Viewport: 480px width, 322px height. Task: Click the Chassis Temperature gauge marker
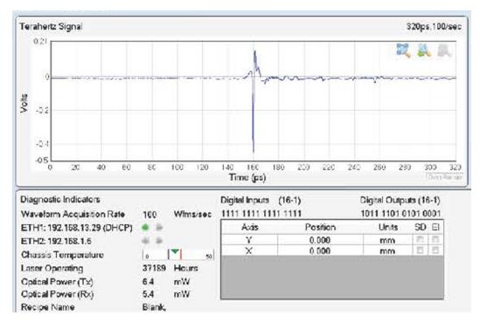(x=175, y=251)
